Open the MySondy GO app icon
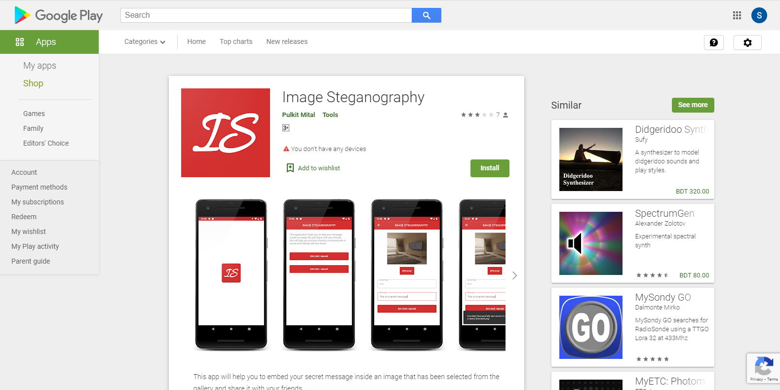 [591, 327]
